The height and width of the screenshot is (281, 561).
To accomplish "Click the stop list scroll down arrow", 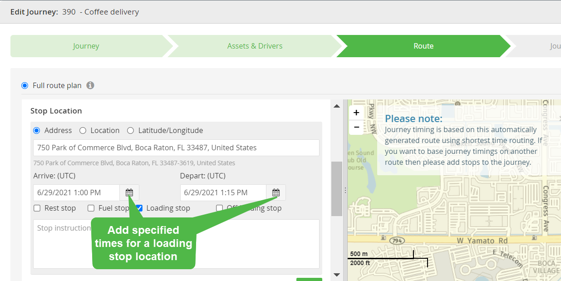I will [337, 274].
